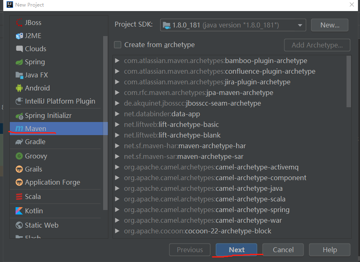This screenshot has height=262, width=360.
Task: Click the Maven 'm' icon
Action: [x=19, y=129]
